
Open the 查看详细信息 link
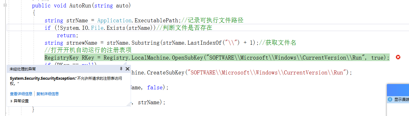click(21, 94)
